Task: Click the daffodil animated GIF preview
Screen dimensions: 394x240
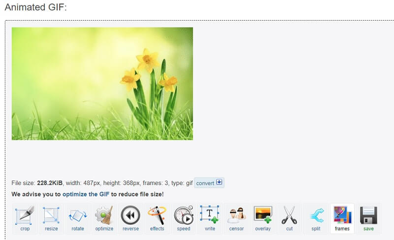Action: [x=102, y=83]
